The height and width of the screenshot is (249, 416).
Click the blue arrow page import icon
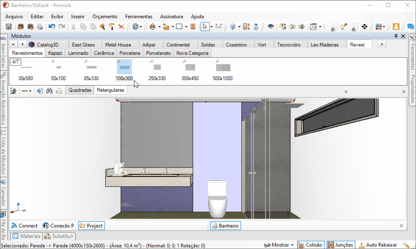coord(40,91)
